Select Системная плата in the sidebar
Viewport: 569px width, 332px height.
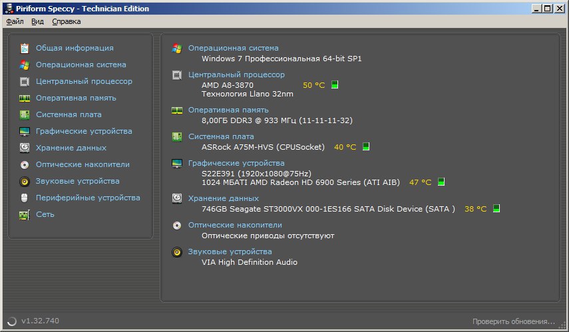tap(69, 115)
